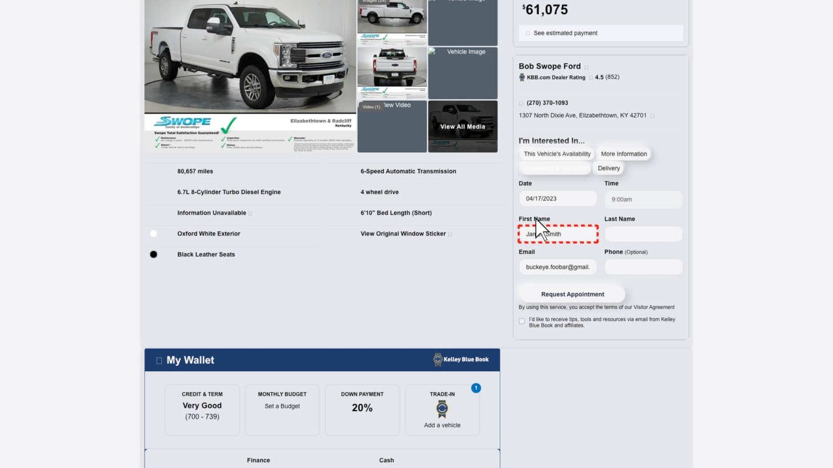Click the Kelley Blue Book logo in wallet header
The width and height of the screenshot is (833, 468).
[461, 360]
